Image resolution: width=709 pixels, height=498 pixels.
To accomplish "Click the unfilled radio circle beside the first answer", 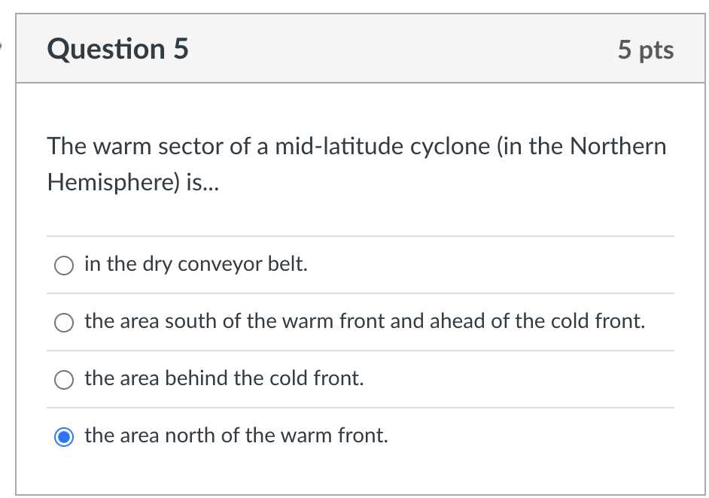I will tap(64, 266).
